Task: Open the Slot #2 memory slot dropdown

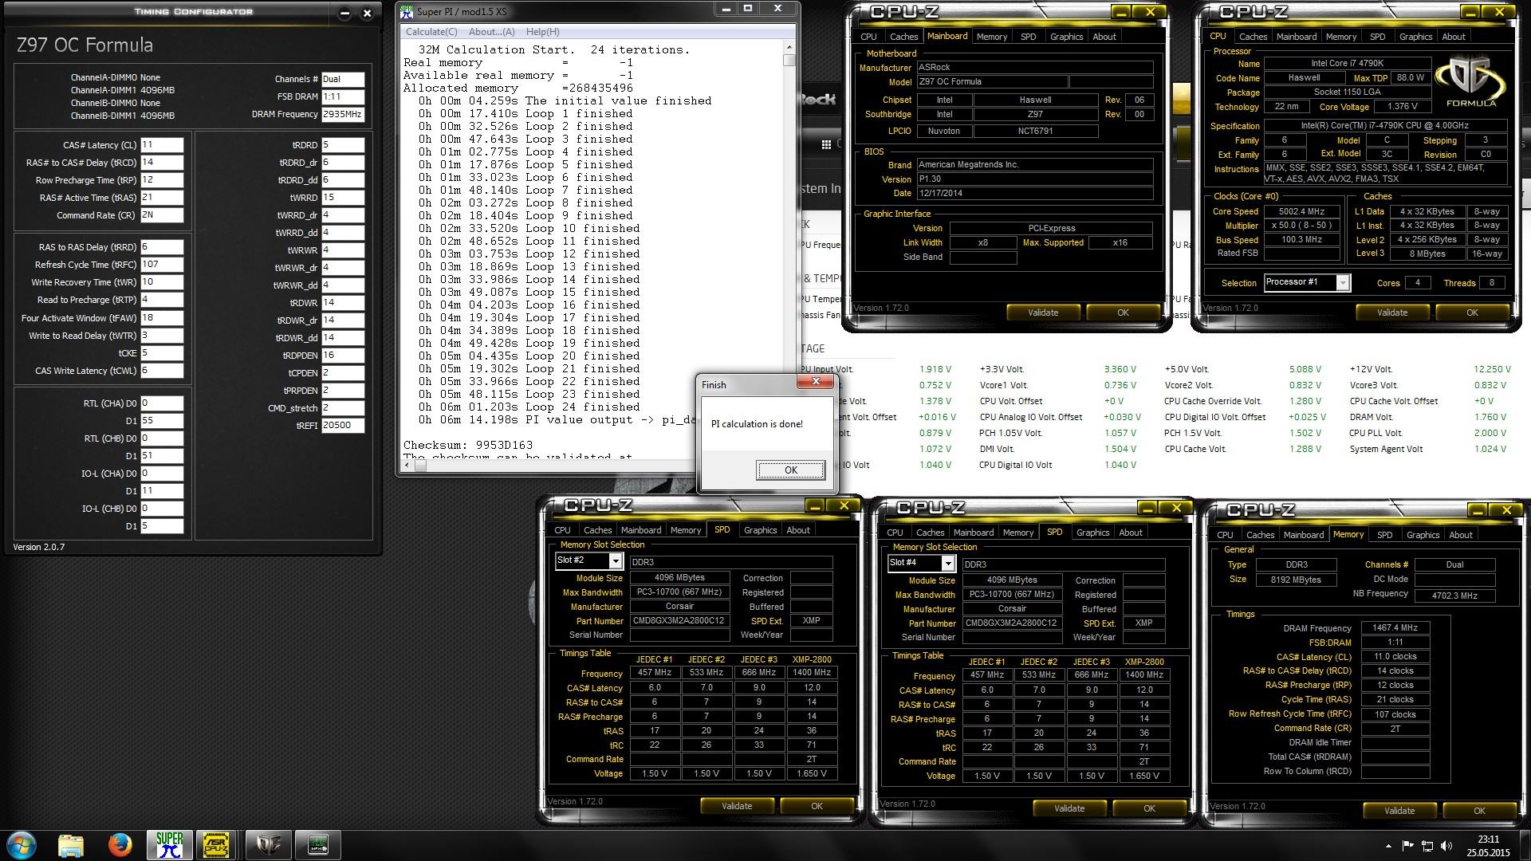Action: click(x=615, y=561)
